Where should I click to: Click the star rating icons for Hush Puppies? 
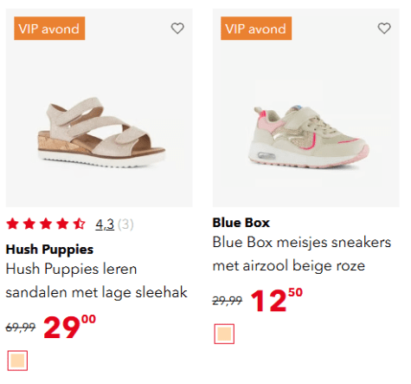(x=46, y=225)
